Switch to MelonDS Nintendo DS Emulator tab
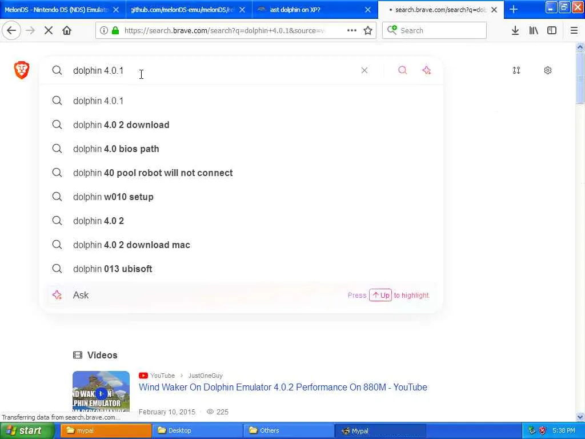The image size is (585, 439). click(x=63, y=10)
